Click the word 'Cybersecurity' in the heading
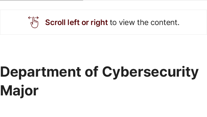The height and width of the screenshot is (117, 207). tap(150, 72)
